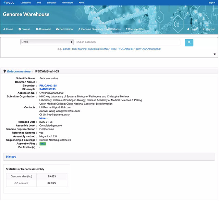Screen dimensions: 219x201
Task: Download the green DNA assembly file
Action: 42,144
